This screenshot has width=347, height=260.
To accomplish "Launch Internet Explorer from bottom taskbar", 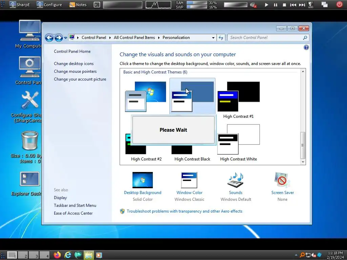I will (x=68, y=255).
